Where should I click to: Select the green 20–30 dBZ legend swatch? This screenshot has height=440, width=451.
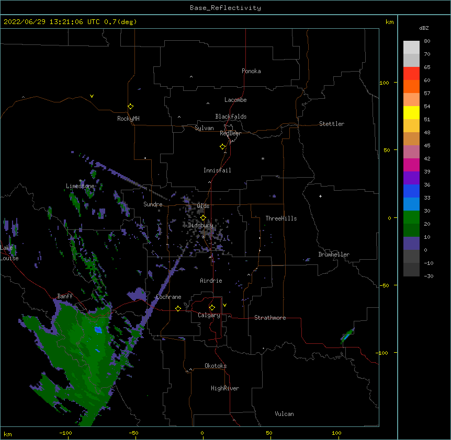[411, 217]
